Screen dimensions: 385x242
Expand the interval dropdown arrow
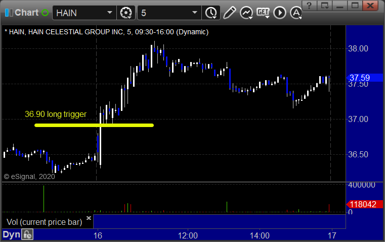195,13
